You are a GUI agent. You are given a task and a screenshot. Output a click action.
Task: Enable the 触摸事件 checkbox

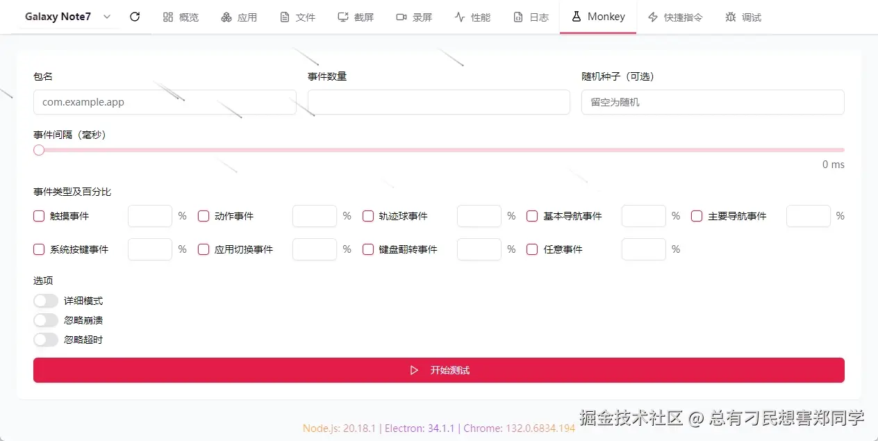[39, 216]
